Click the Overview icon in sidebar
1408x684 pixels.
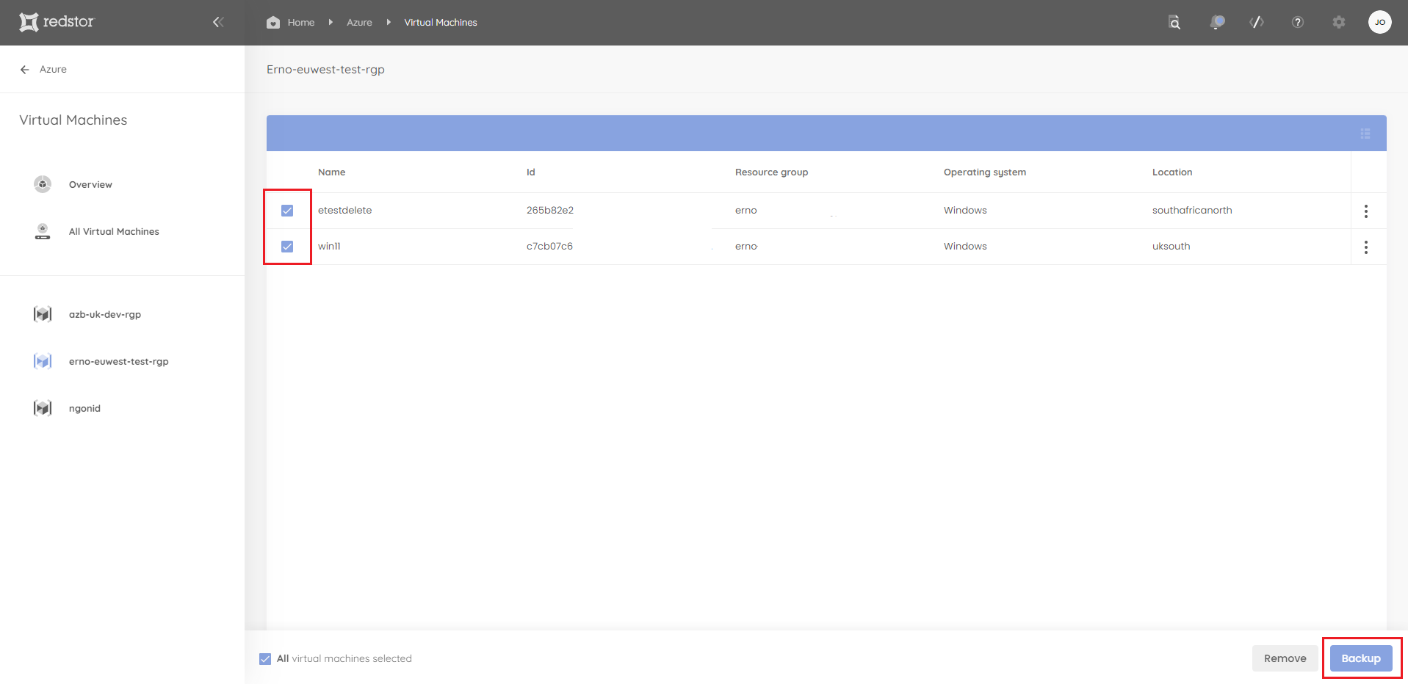pyautogui.click(x=43, y=184)
